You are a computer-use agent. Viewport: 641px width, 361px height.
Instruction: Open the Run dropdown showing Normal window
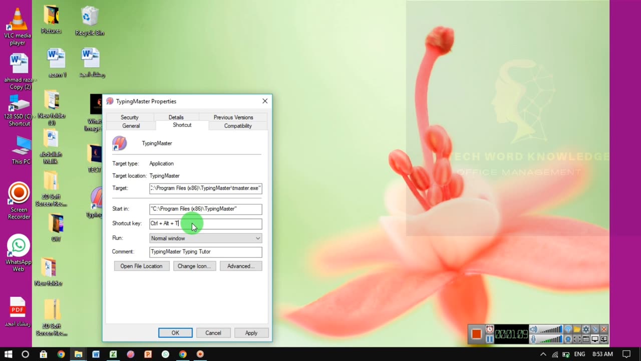(x=205, y=238)
